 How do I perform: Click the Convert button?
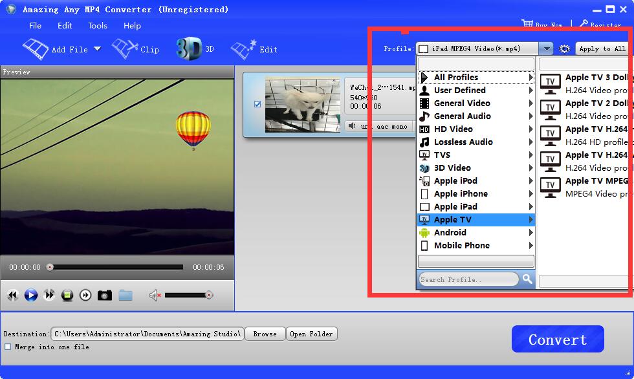558,339
